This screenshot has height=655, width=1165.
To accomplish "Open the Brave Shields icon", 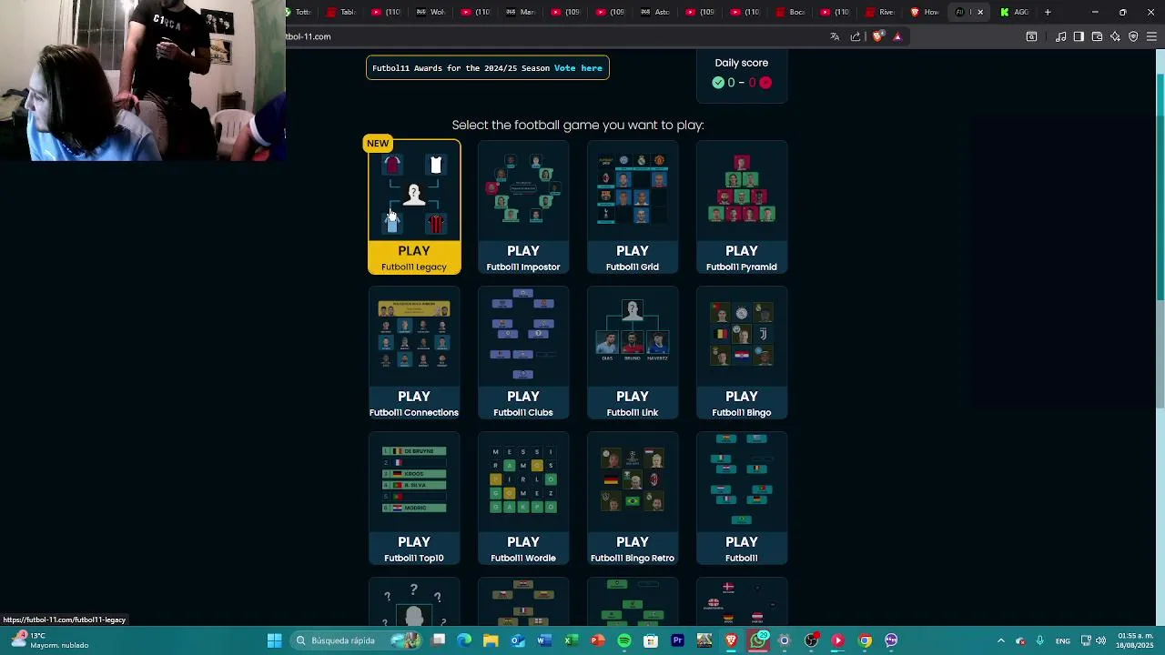I will pyautogui.click(x=877, y=36).
